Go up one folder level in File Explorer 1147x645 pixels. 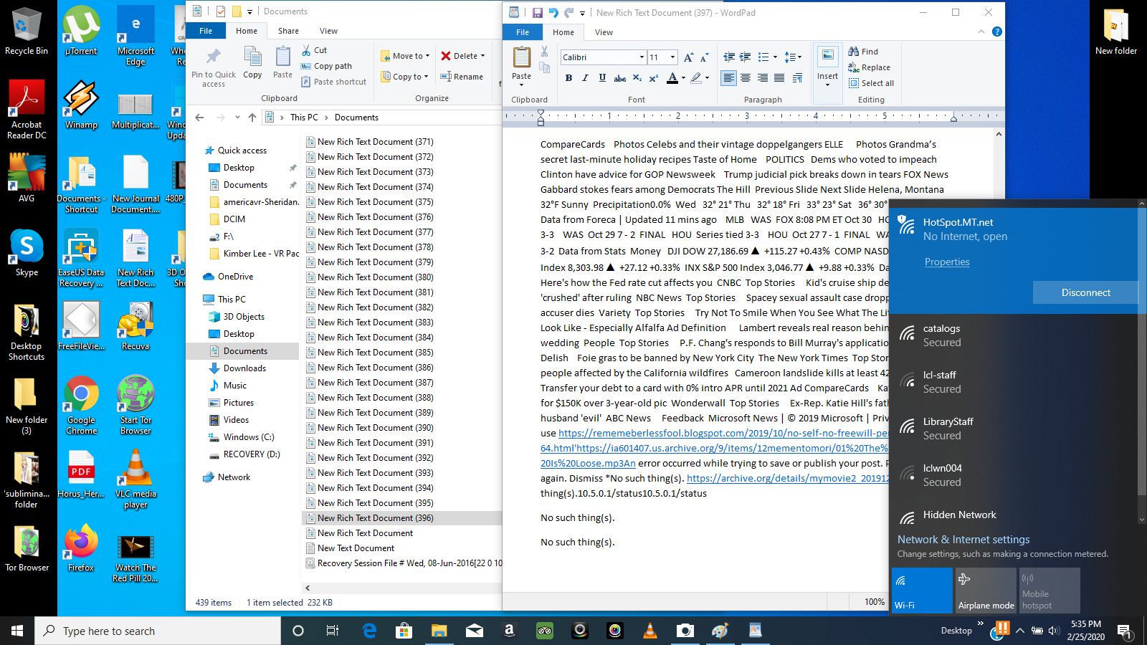tap(252, 118)
